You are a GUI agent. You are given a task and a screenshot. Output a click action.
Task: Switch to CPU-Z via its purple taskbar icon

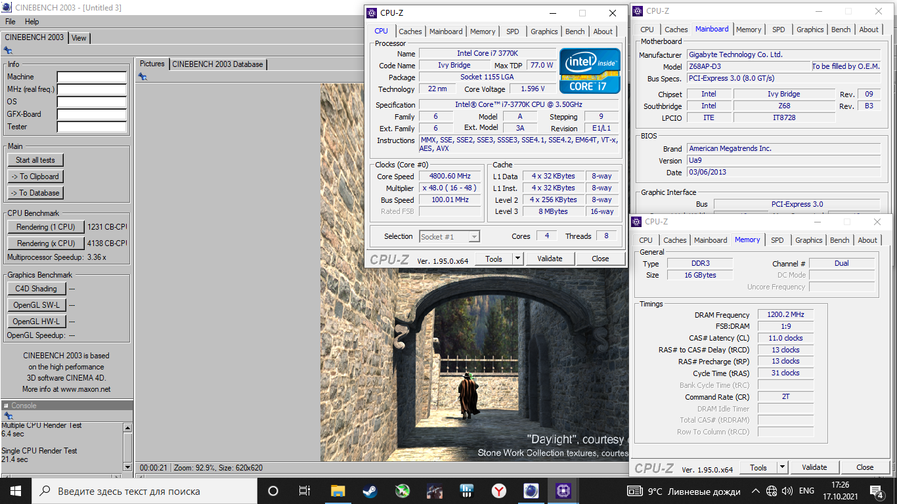(x=563, y=491)
